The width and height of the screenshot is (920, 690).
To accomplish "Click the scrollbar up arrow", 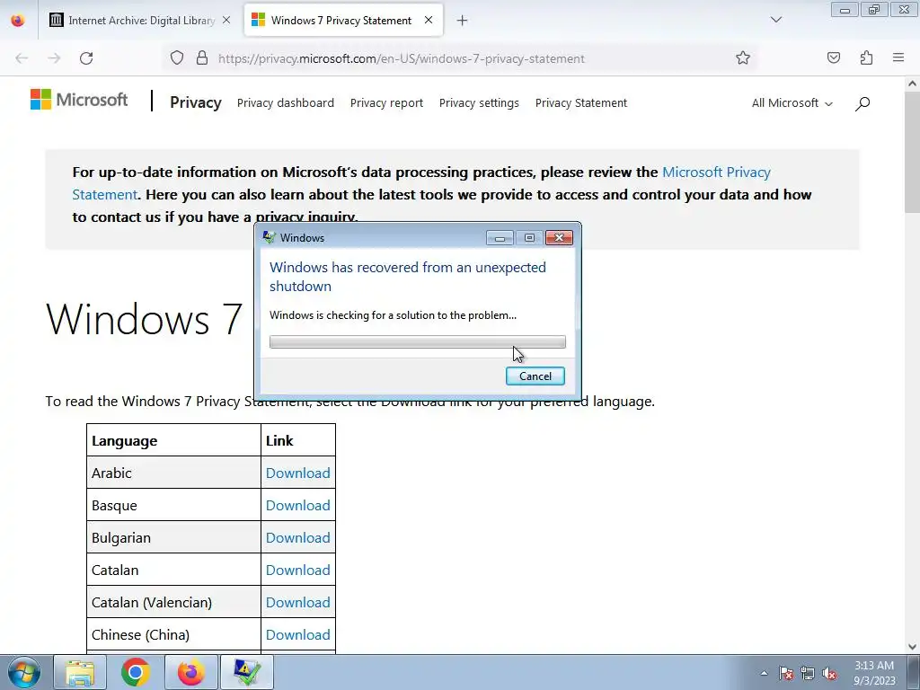I will click(x=912, y=84).
